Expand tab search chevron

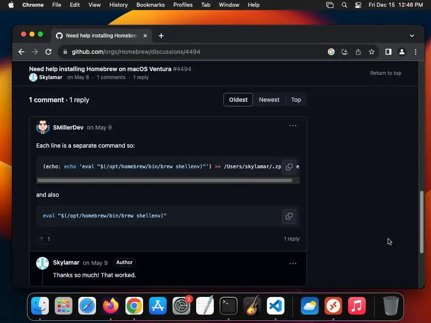point(412,36)
